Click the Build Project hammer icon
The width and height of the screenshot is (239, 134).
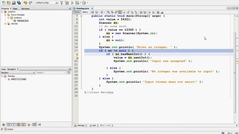[x=62, y=3]
